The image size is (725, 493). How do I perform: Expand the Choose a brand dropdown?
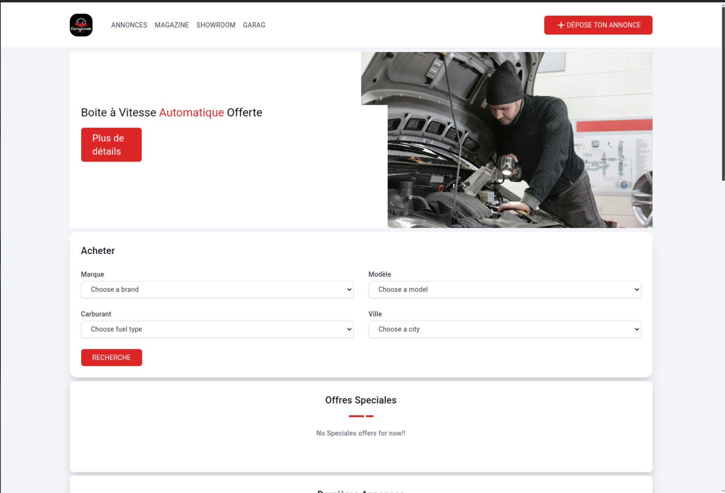(217, 289)
